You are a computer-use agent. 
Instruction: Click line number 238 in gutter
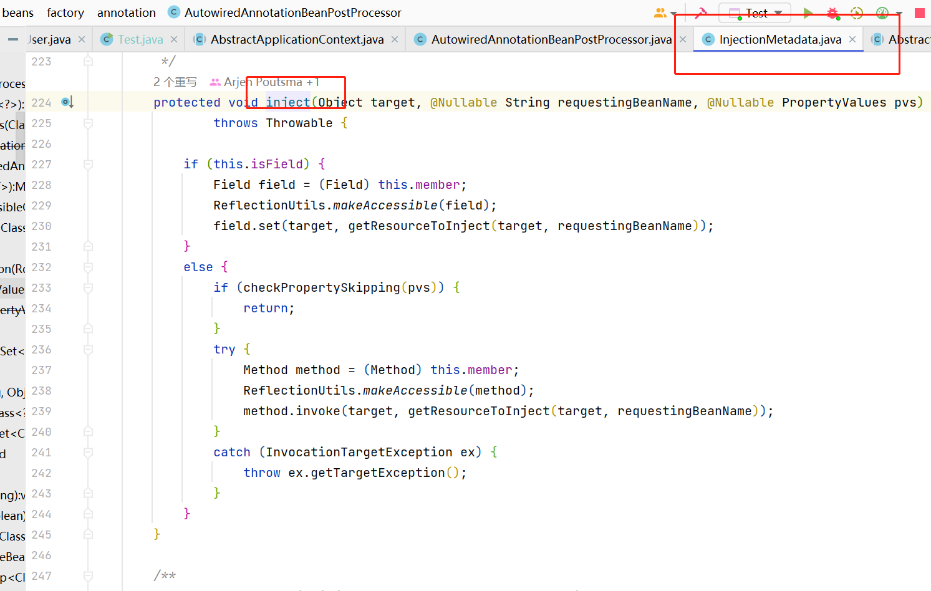[x=42, y=391]
